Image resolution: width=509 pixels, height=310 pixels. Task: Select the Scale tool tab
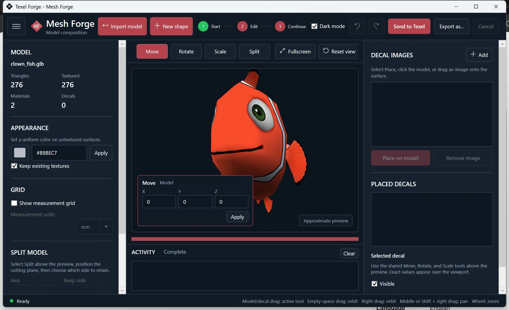coord(220,51)
